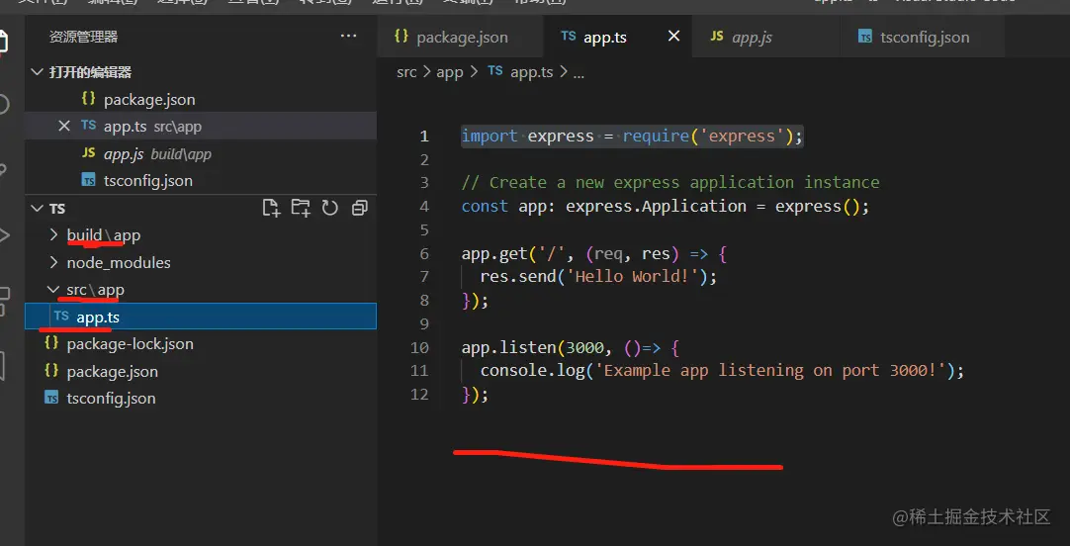Open tsconfig.json in the file tree
This screenshot has width=1070, height=546.
click(x=201, y=399)
